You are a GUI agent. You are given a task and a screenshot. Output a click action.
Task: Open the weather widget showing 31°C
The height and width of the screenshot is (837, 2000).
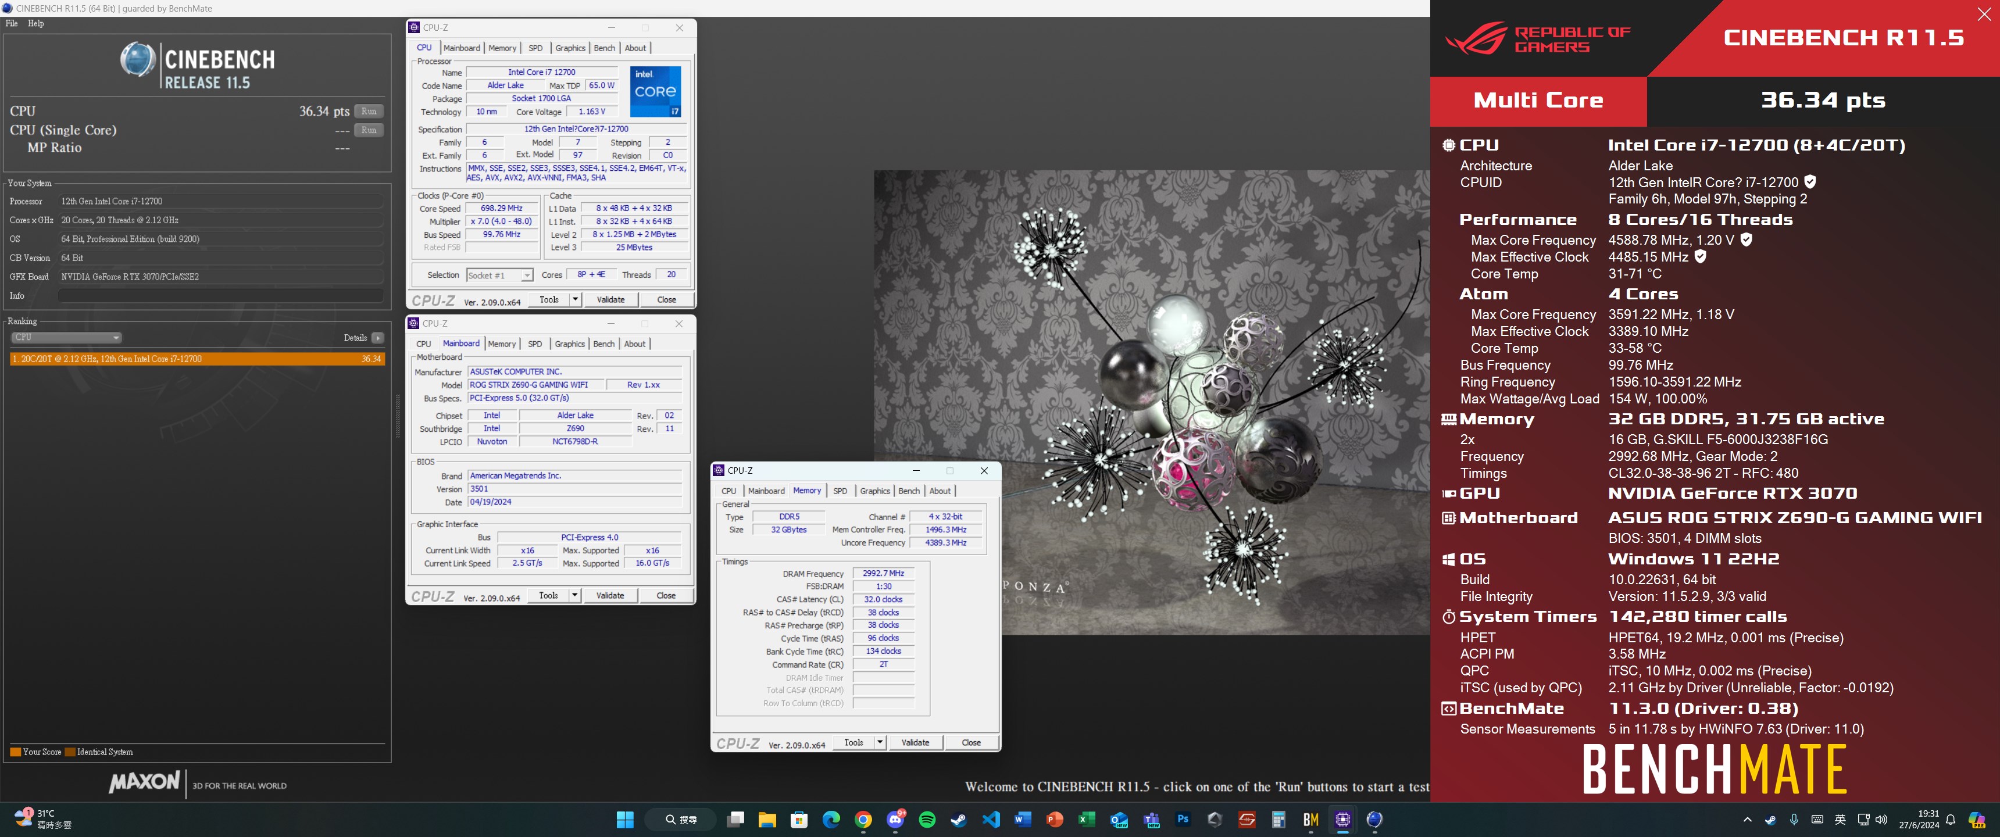[x=44, y=819]
